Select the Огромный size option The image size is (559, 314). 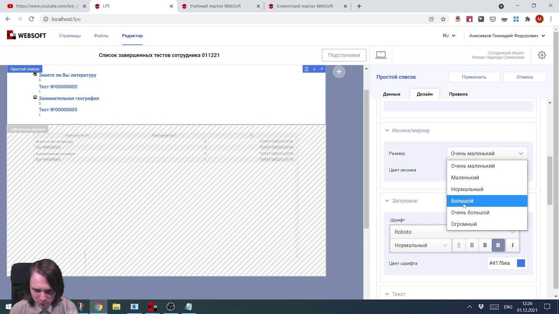[x=487, y=224]
